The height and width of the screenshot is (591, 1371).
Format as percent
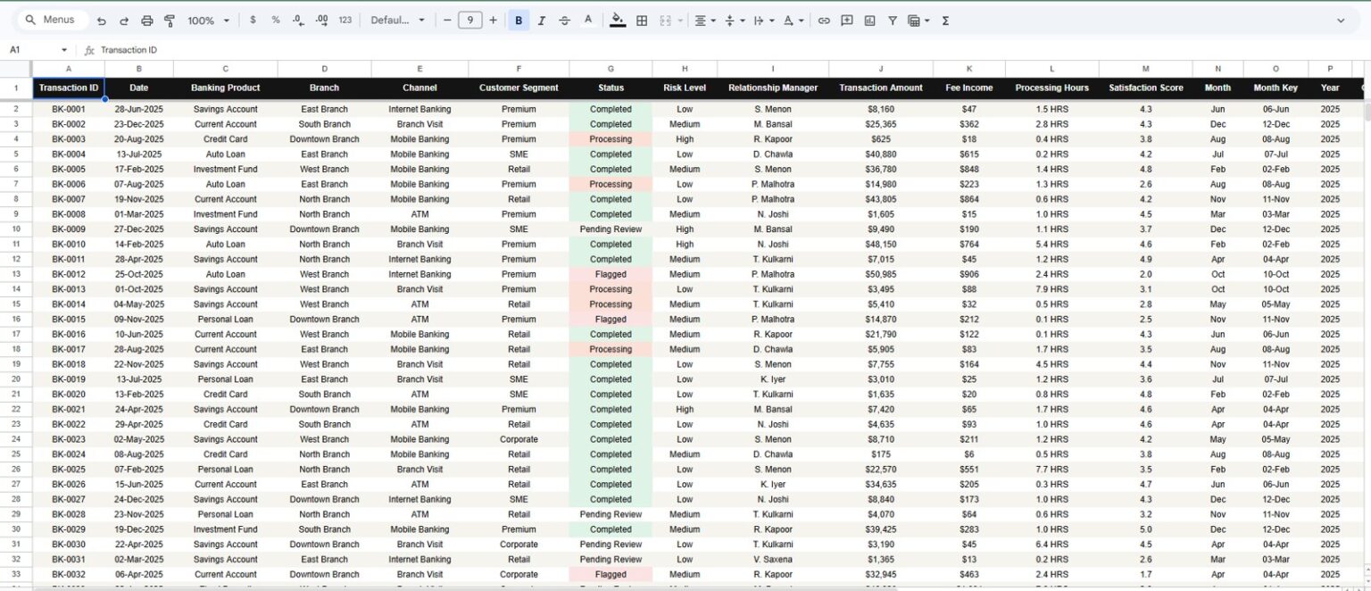pos(275,21)
